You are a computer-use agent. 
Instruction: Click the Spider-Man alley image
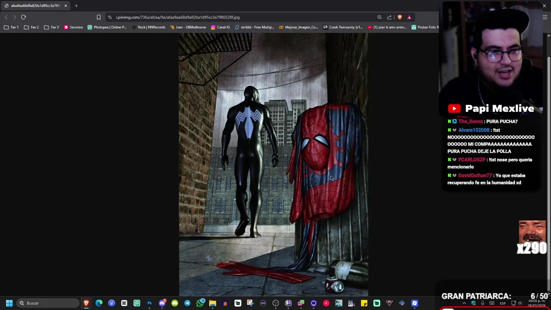[x=273, y=165]
